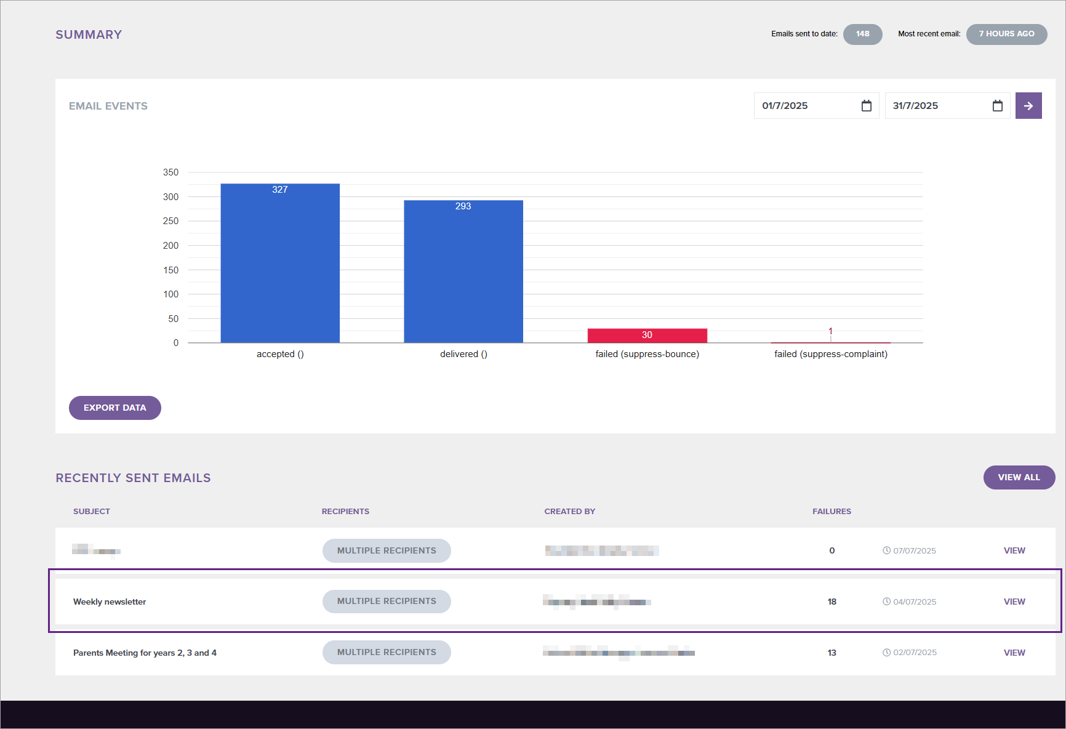Open View link for the 07/07/2025 email
The image size is (1066, 729).
(1014, 550)
